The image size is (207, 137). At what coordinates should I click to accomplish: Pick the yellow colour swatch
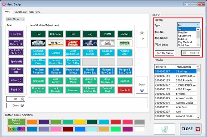(80, 122)
